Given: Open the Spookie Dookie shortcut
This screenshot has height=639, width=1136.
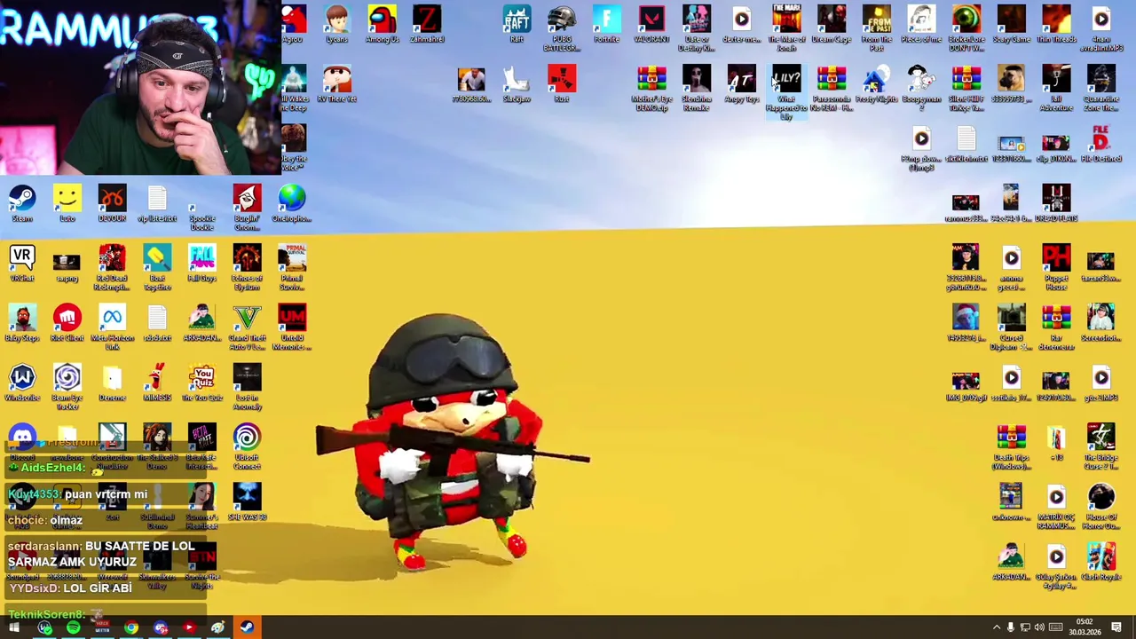Looking at the screenshot, I should click(x=202, y=208).
